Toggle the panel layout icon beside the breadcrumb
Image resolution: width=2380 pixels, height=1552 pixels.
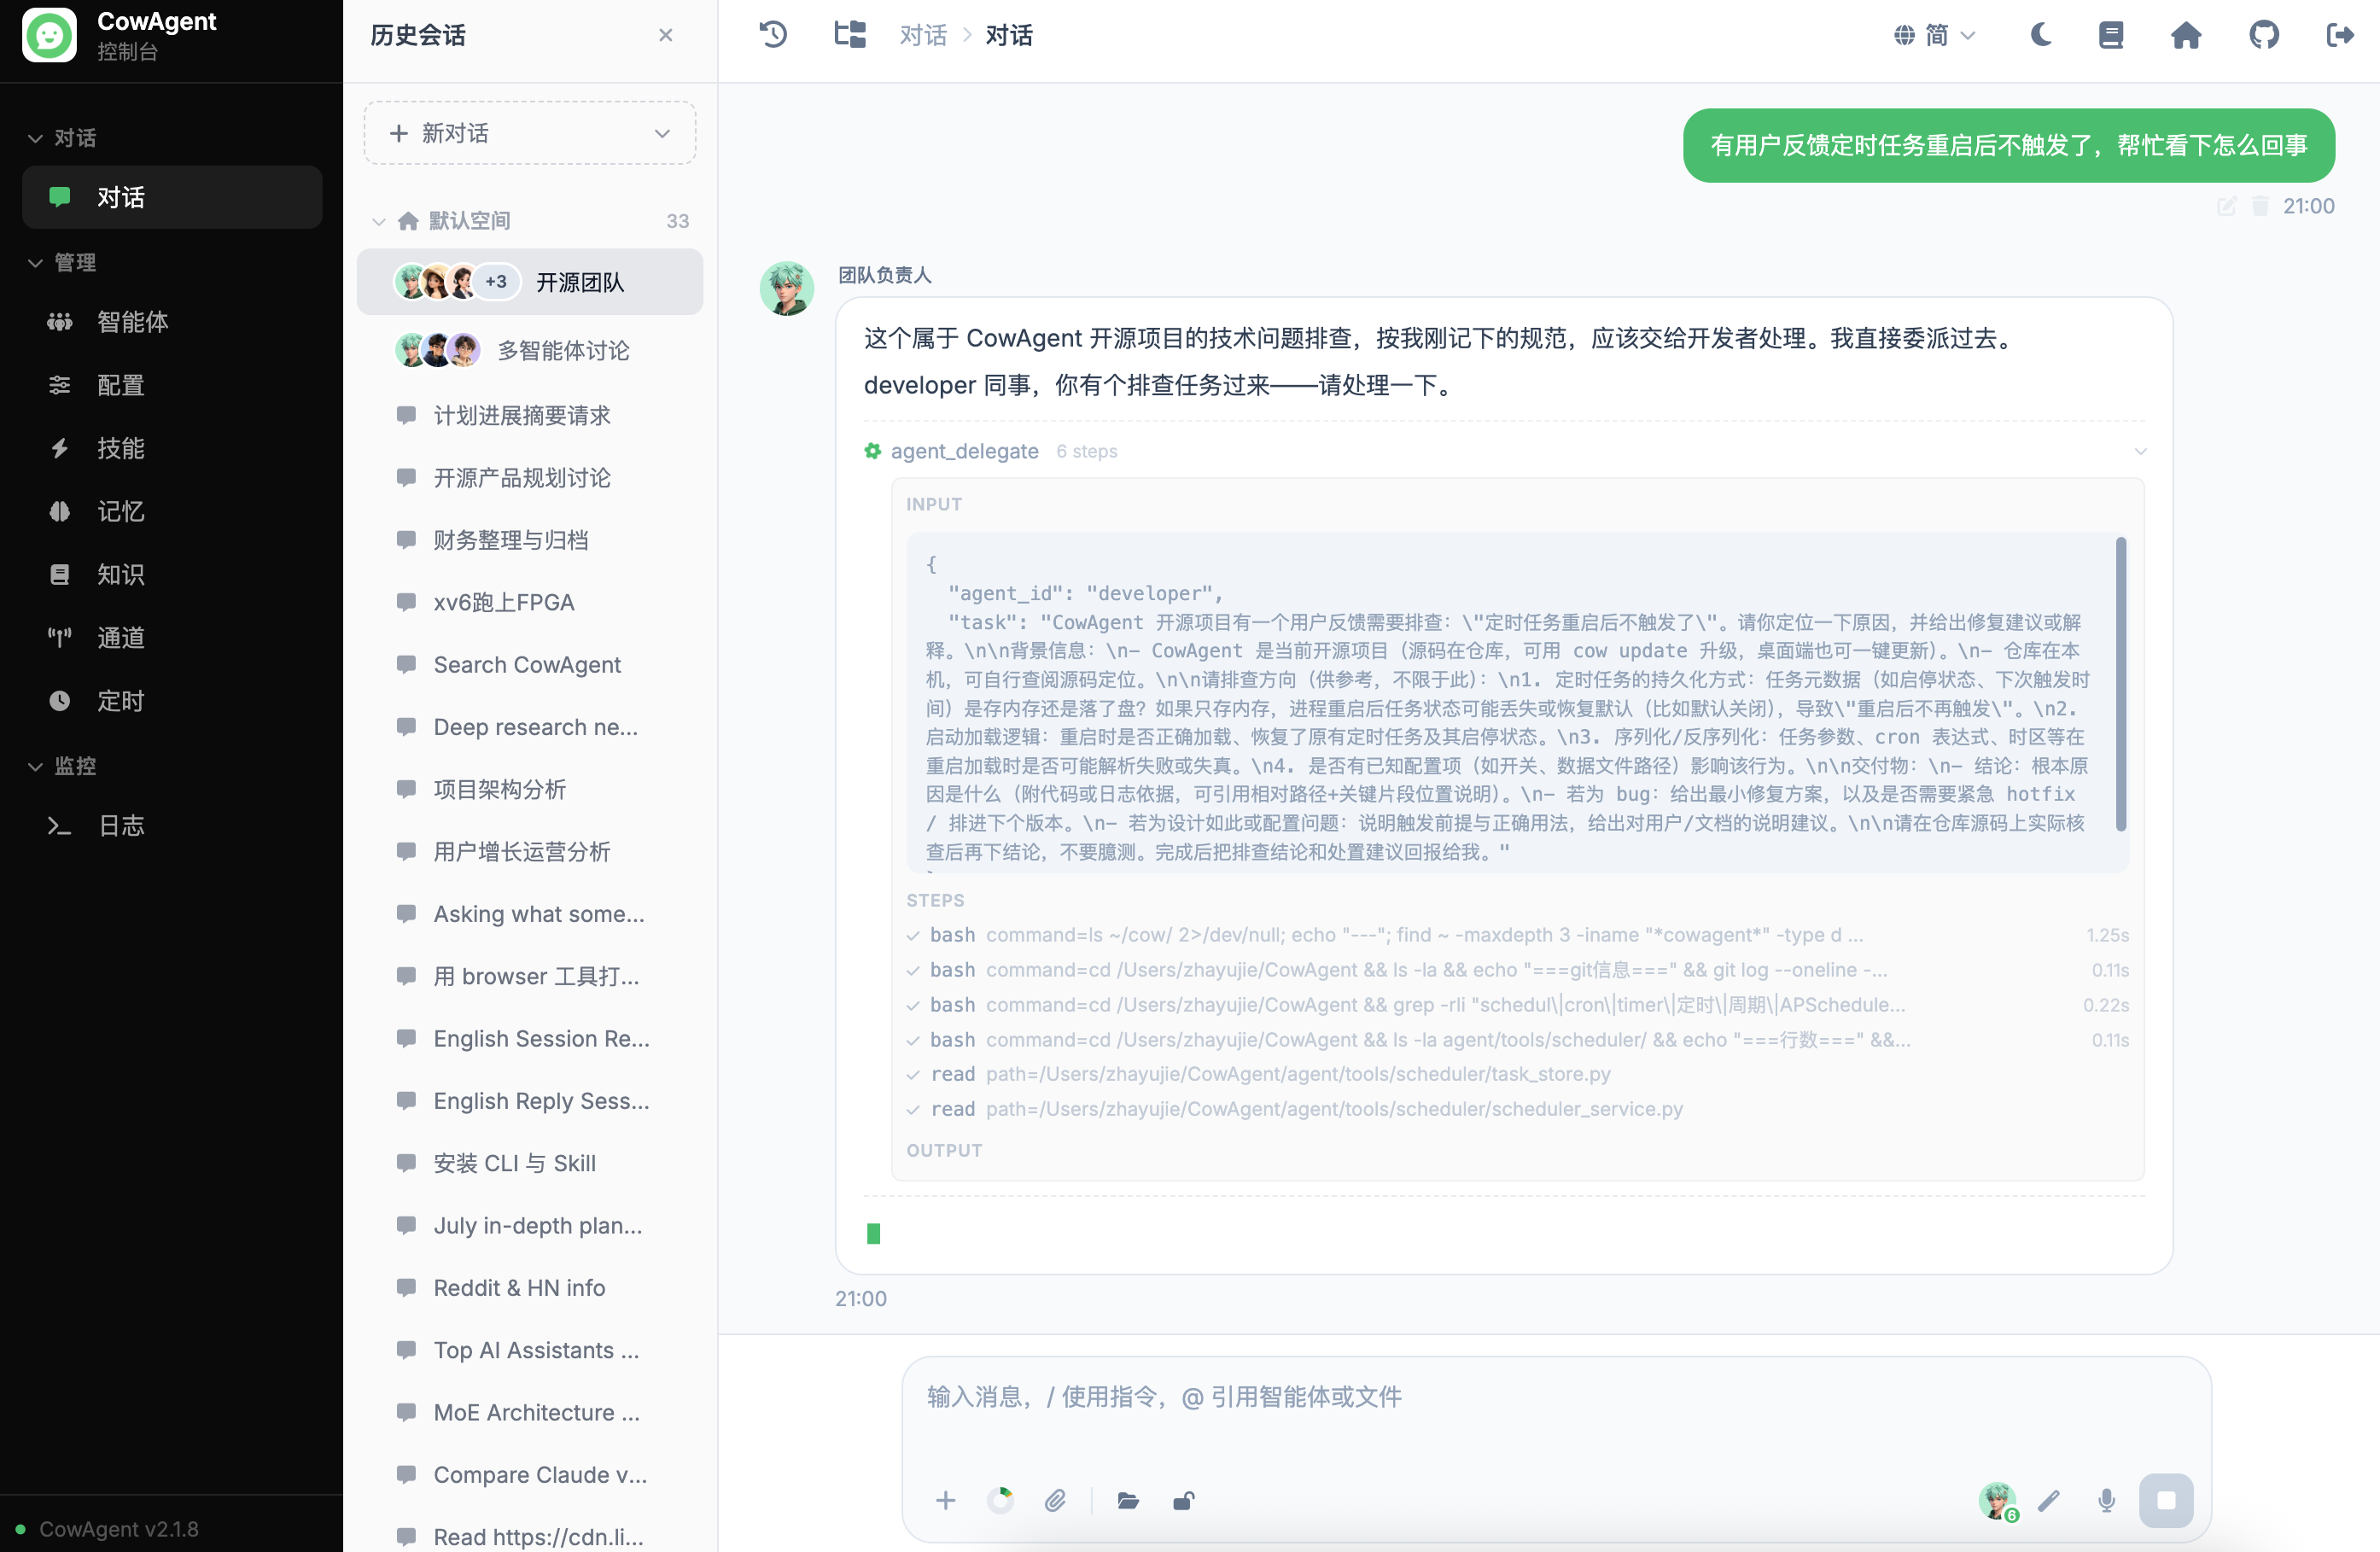coord(850,35)
